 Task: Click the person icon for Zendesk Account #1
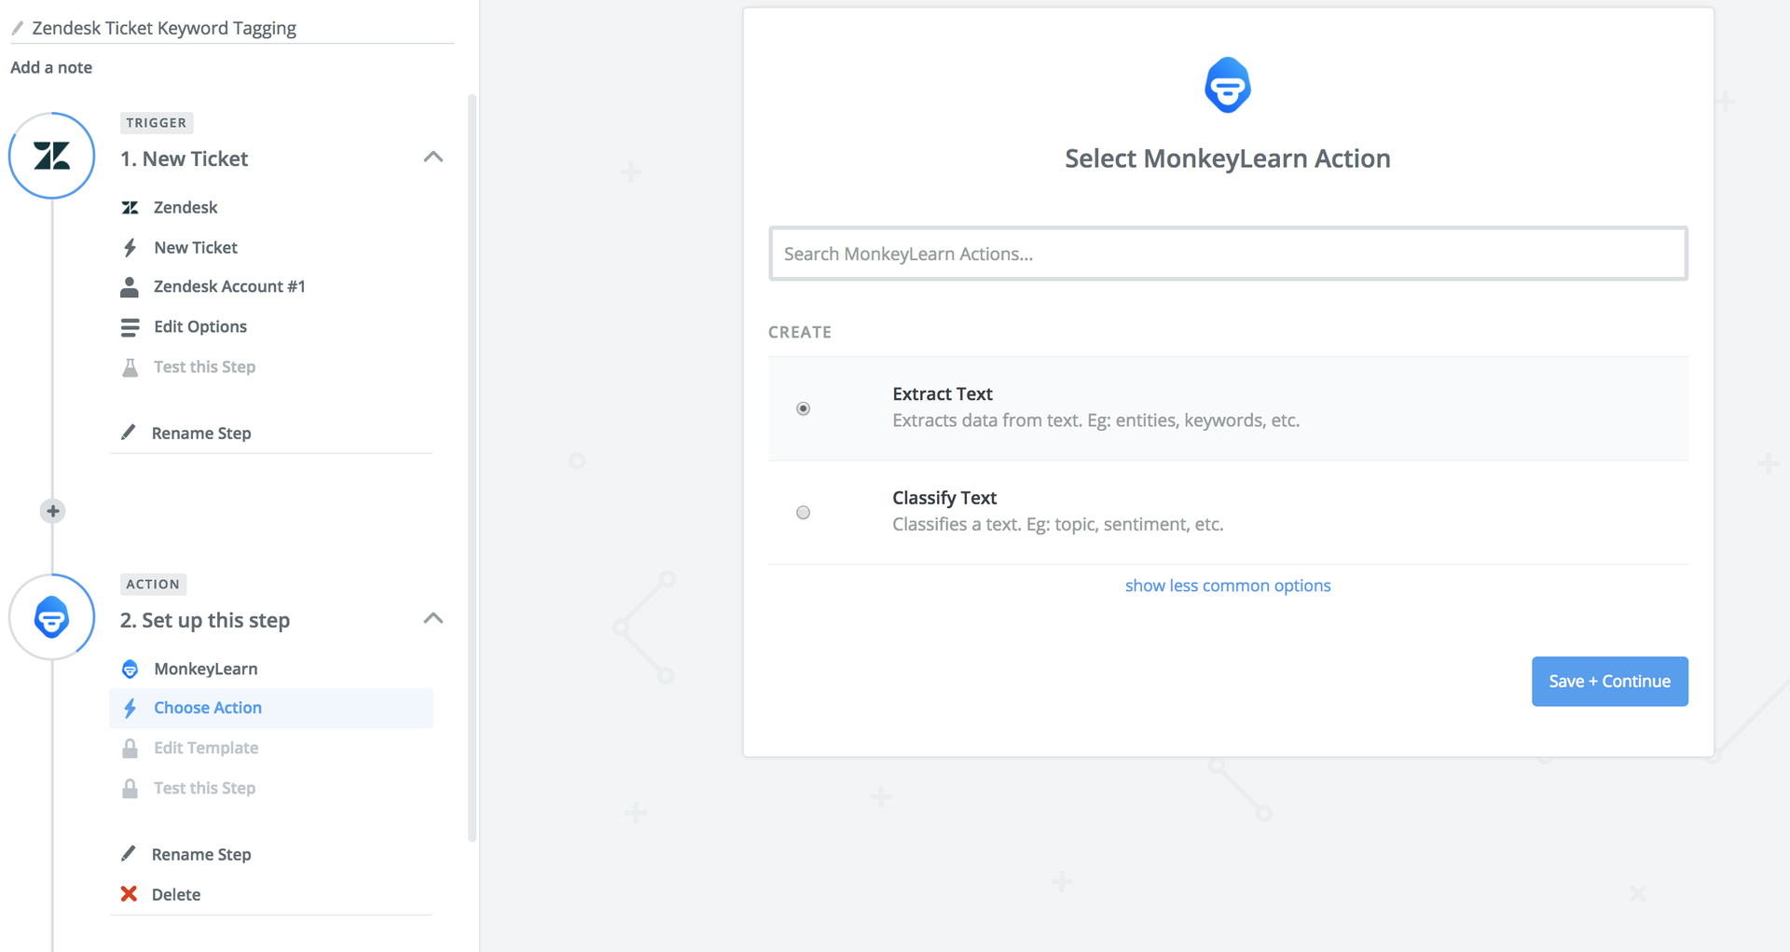(x=130, y=287)
